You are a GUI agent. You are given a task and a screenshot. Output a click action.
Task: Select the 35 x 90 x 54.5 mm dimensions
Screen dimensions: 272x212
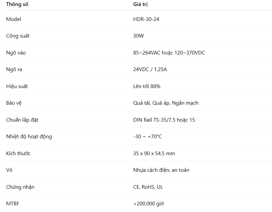[x=154, y=154]
